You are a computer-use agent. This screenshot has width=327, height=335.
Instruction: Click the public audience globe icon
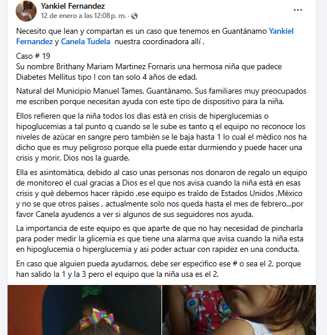[x=134, y=16]
